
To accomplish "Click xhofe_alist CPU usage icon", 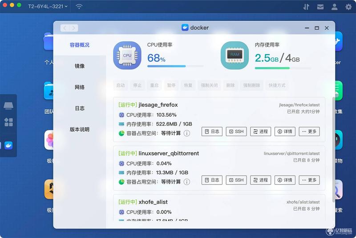I will click(121, 212).
